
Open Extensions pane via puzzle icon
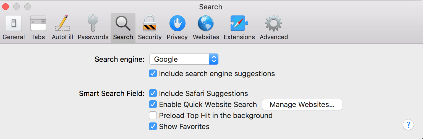[239, 23]
